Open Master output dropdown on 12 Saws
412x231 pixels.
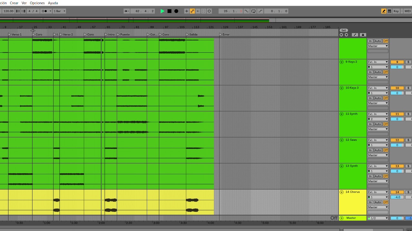[x=378, y=155]
